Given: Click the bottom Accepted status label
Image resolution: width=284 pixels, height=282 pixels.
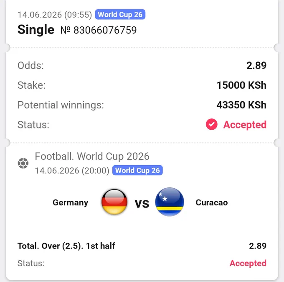Looking at the screenshot, I should 248,263.
